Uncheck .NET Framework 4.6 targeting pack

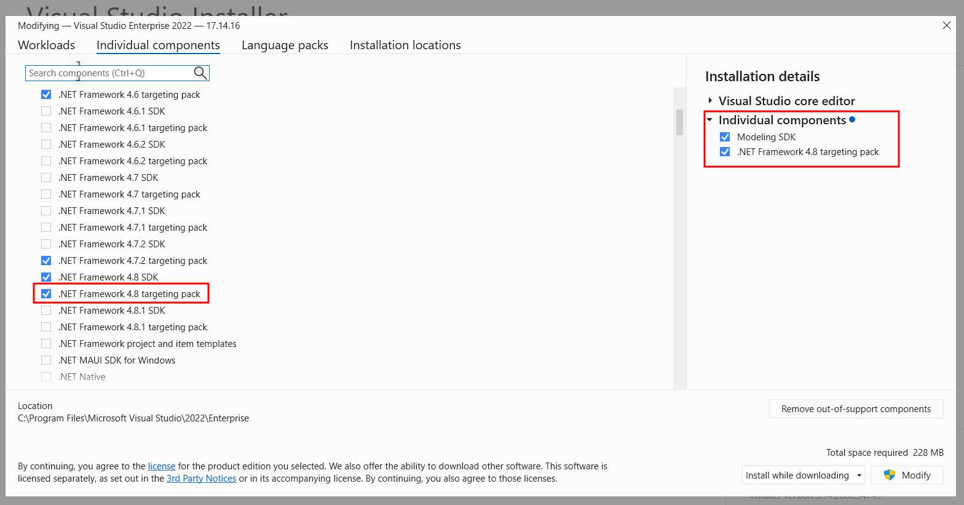[x=46, y=95]
